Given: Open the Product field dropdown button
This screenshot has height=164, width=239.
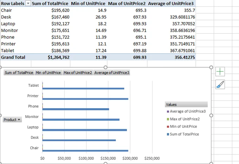Looking at the screenshot, I should [12, 120].
